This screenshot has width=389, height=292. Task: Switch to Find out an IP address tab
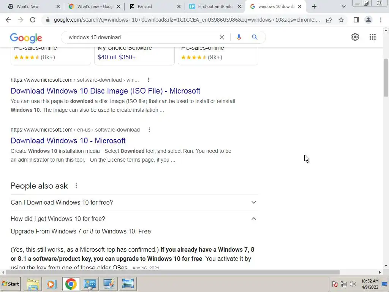215,6
